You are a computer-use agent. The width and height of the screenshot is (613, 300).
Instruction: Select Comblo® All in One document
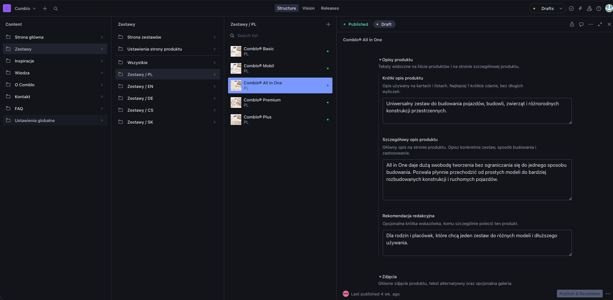(x=280, y=85)
